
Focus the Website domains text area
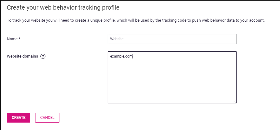click(x=172, y=77)
